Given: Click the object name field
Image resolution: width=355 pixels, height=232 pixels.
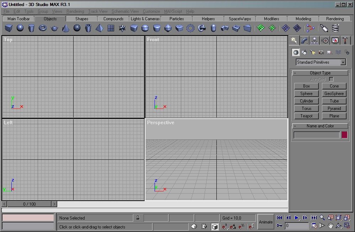Looking at the screenshot, I should [x=317, y=135].
